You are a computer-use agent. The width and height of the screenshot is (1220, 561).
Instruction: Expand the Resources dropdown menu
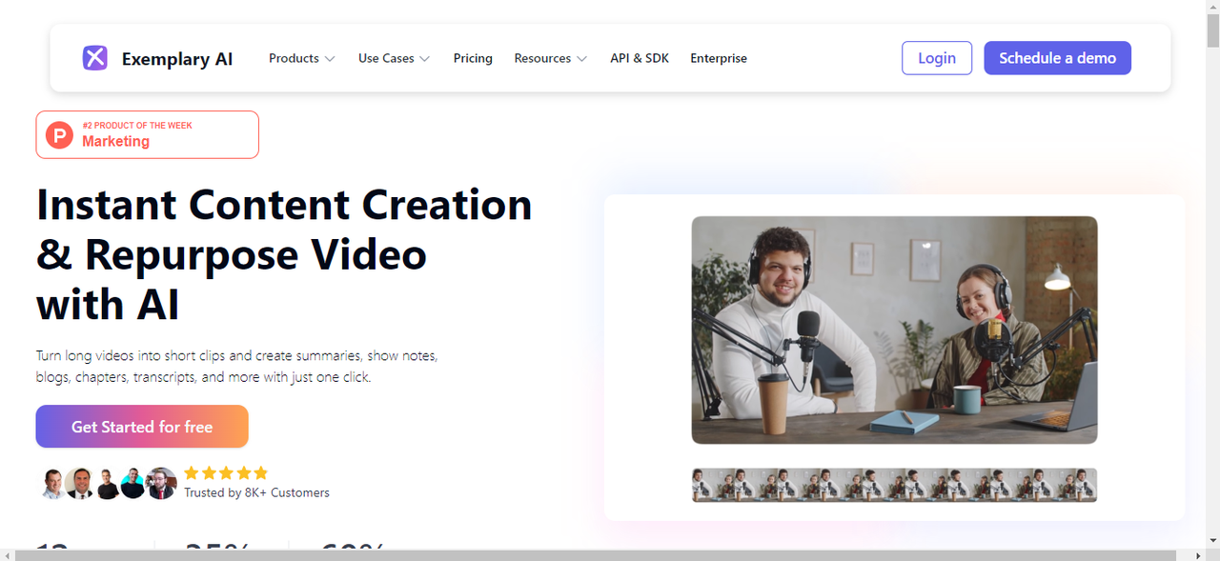[550, 58]
